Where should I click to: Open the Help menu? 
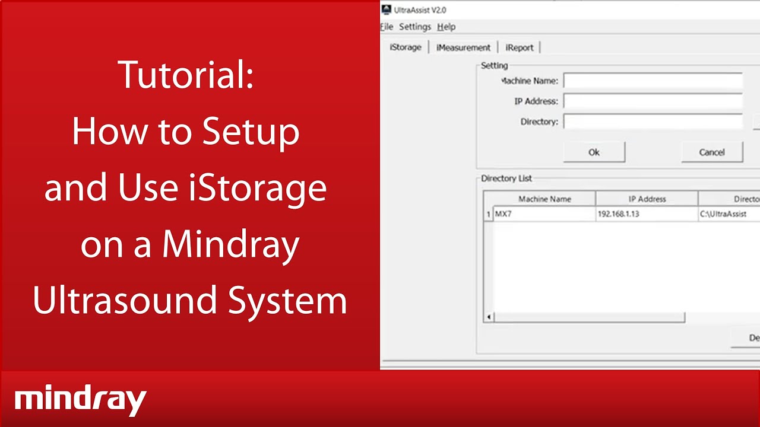click(x=446, y=27)
